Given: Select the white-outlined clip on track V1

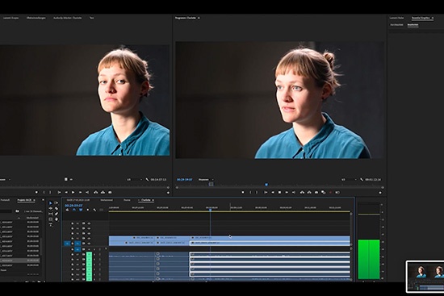Looking at the screenshot, I should [270, 243].
